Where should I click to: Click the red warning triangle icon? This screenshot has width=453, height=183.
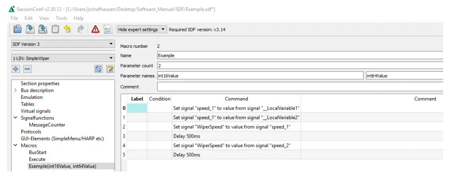(x=95, y=29)
